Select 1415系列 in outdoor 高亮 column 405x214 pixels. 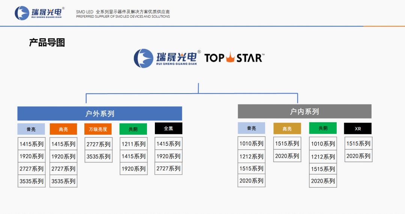tap(63, 144)
